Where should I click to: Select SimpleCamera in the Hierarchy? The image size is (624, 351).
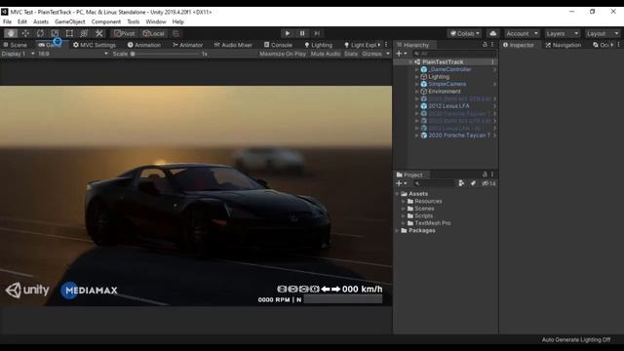(447, 85)
